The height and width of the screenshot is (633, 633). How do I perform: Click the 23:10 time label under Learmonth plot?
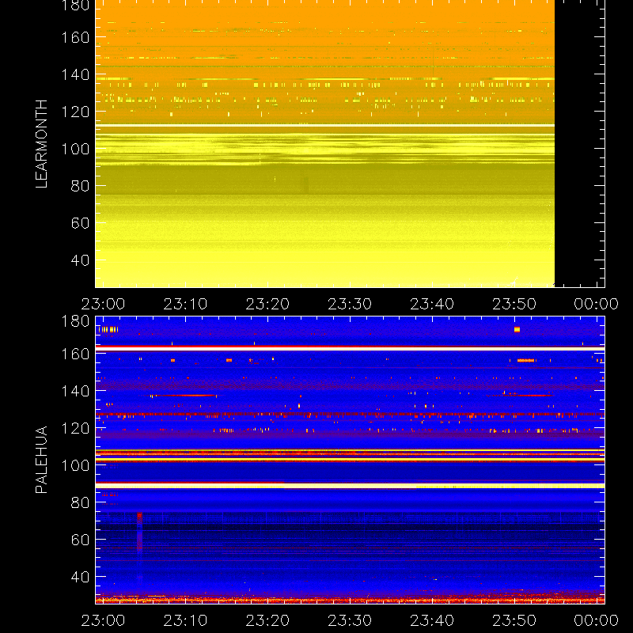[x=185, y=304]
